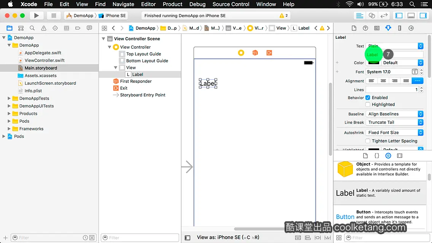Viewport: 432px width, 243px height.
Task: Open the File inspector
Action: point(354,28)
